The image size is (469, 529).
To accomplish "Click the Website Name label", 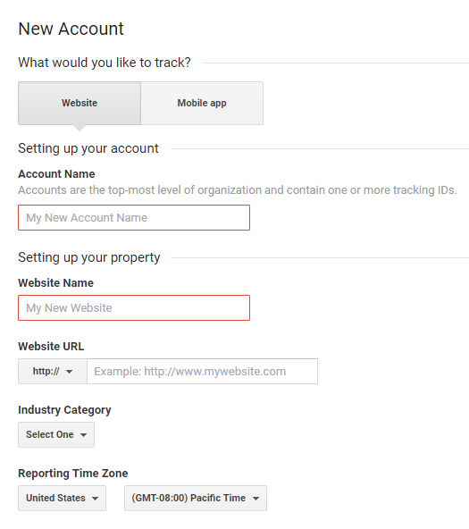I will pyautogui.click(x=56, y=283).
